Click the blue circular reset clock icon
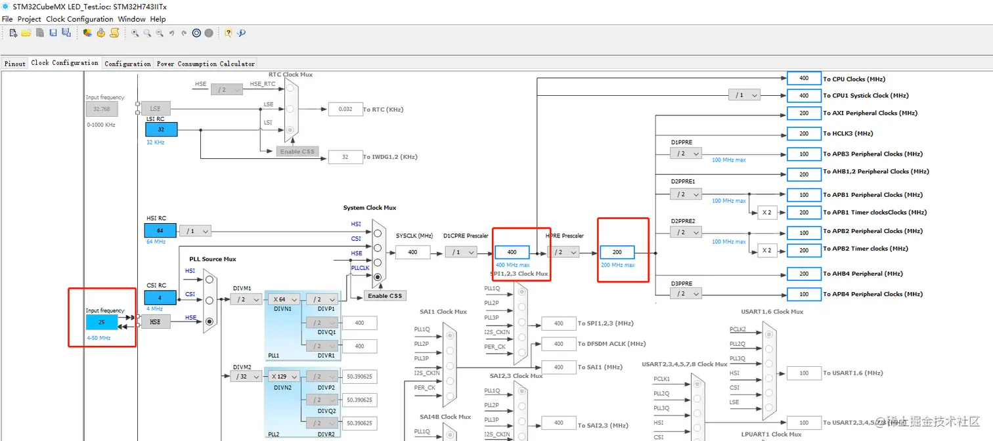The image size is (993, 441). click(x=196, y=33)
